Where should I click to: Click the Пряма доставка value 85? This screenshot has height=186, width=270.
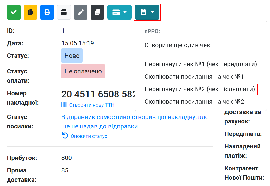[x=65, y=170]
